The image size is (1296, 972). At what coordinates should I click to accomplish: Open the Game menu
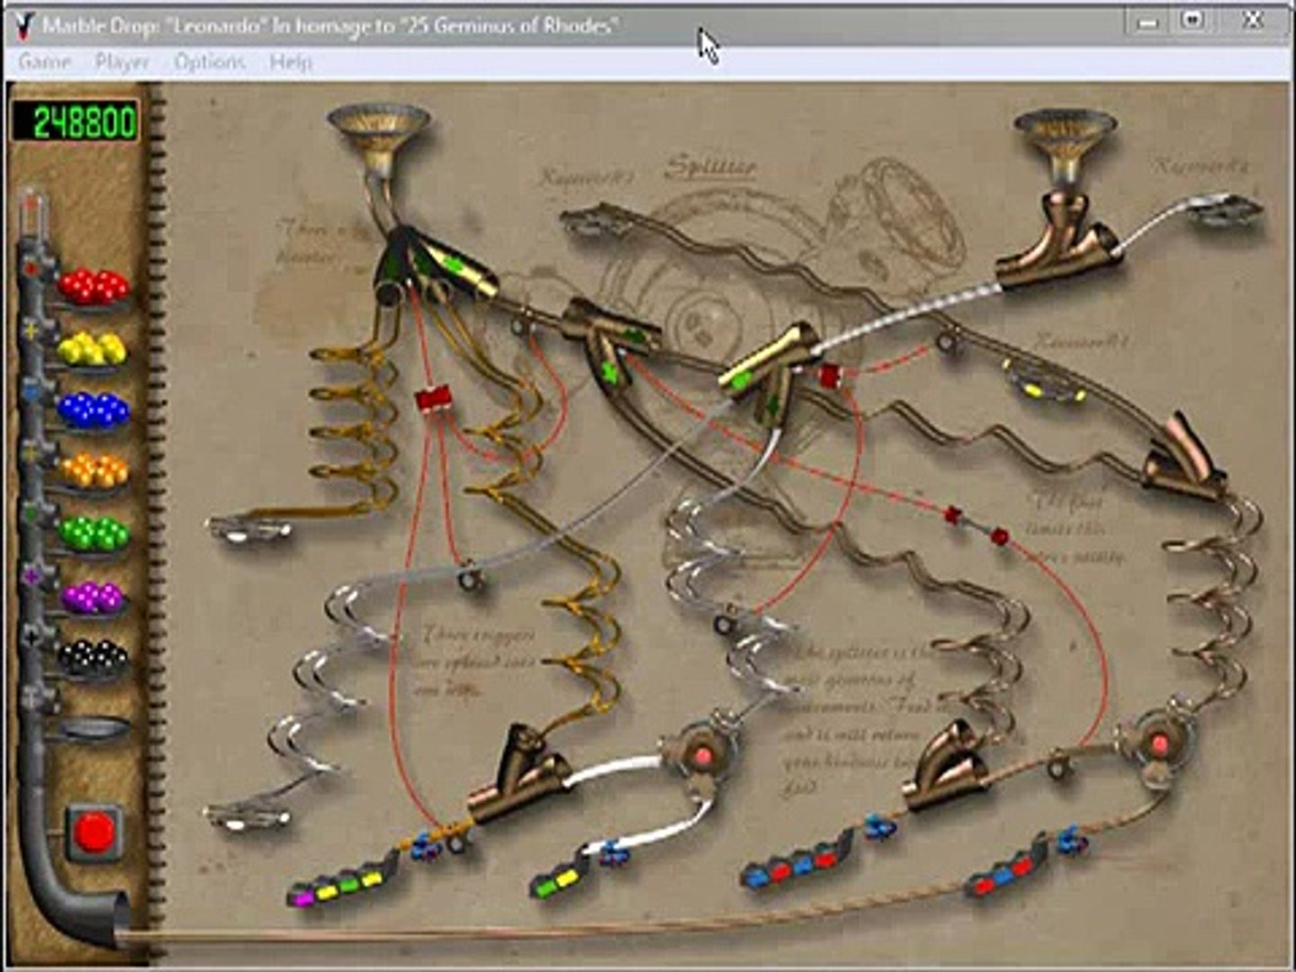(44, 62)
